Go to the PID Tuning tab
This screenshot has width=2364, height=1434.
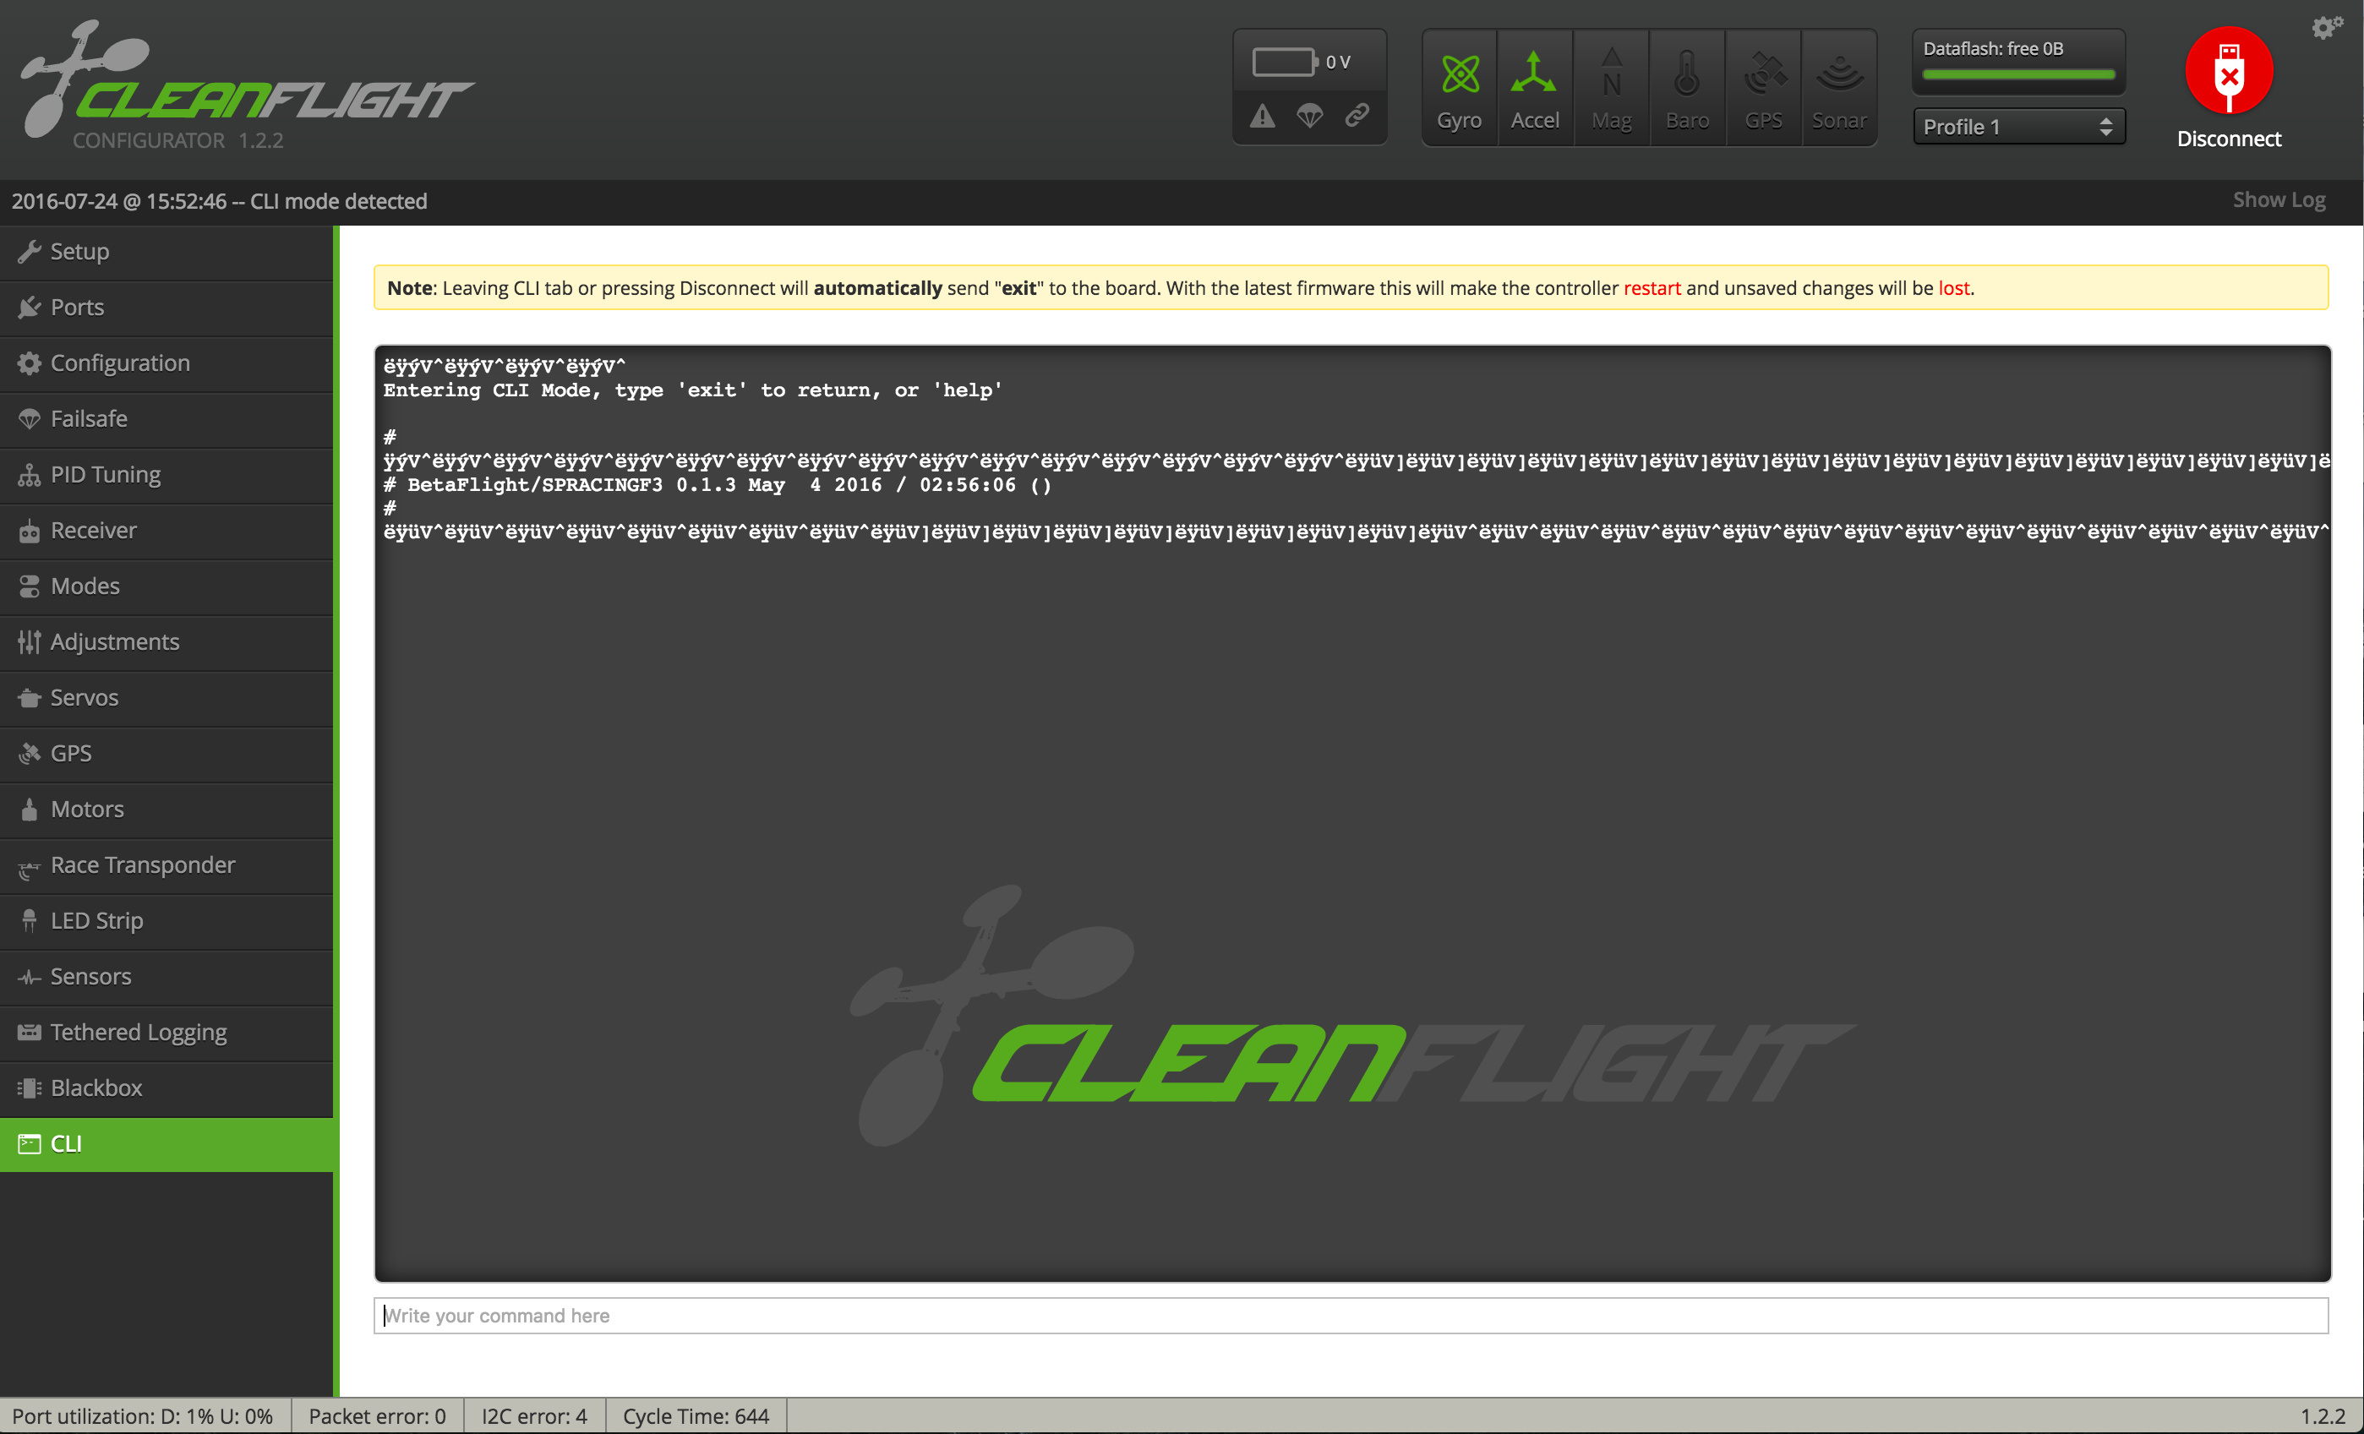click(x=167, y=475)
